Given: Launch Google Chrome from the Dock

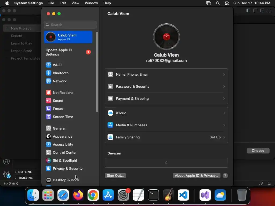Looking at the screenshot, I should [93, 195].
